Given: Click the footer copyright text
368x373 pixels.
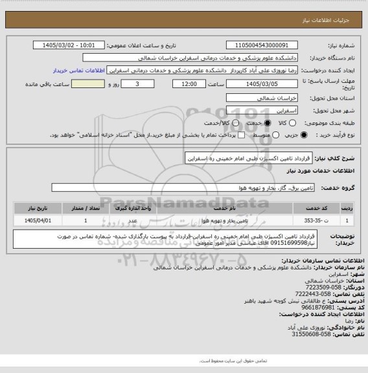Looking at the screenshot, I should click(x=233, y=361).
